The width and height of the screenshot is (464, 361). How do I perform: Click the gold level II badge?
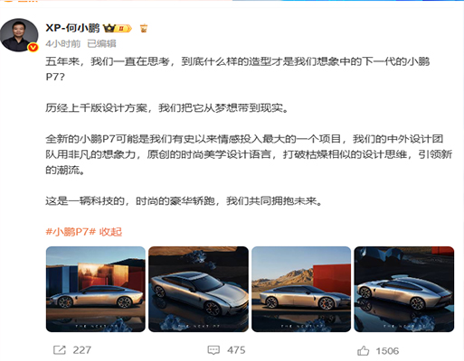123,29
